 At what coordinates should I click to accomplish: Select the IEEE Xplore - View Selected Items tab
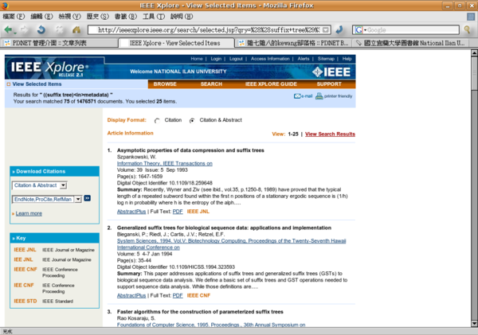pos(176,43)
